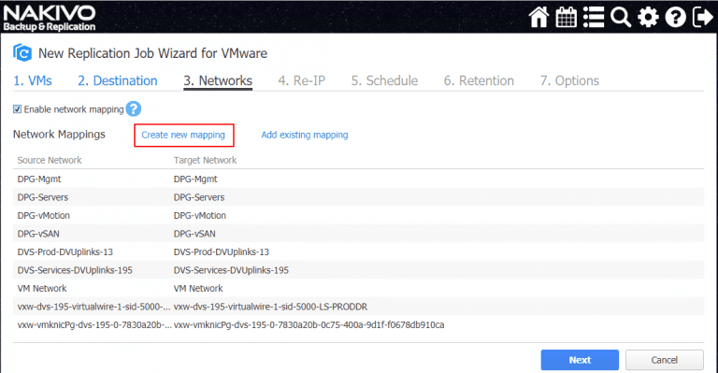Click the logout arrow icon
The image size is (718, 373).
coord(703,18)
